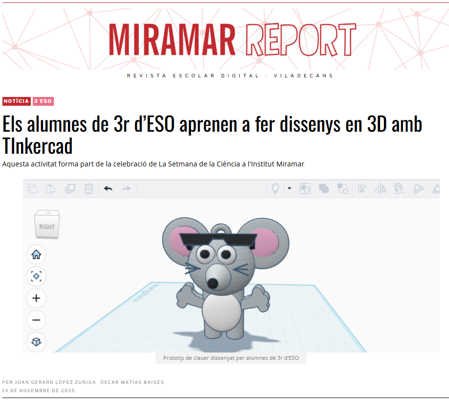Select the Align tool icon
Screen dimensions: 449x400
click(x=362, y=188)
